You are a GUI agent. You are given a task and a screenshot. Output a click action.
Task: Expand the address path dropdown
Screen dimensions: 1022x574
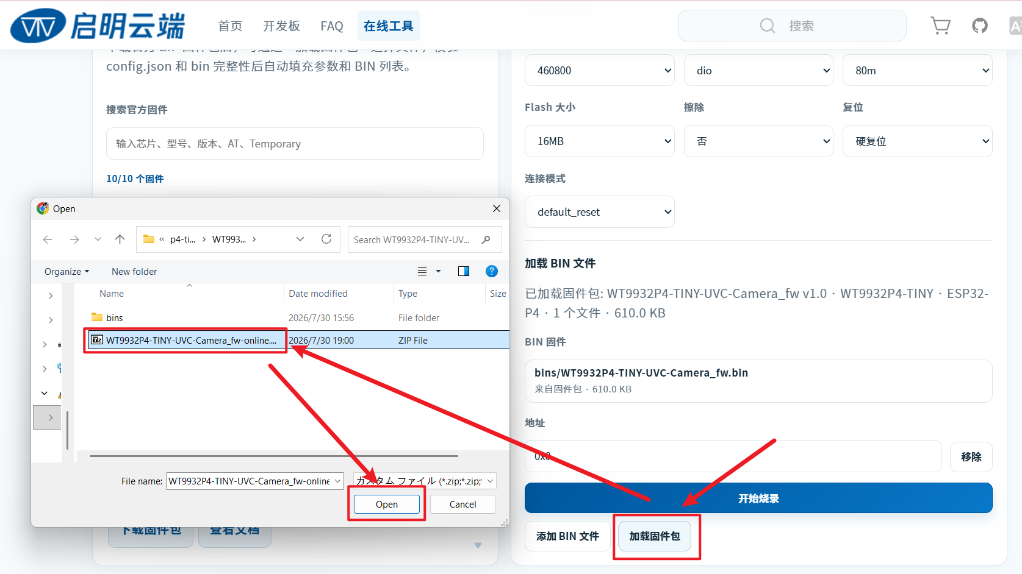(x=300, y=239)
